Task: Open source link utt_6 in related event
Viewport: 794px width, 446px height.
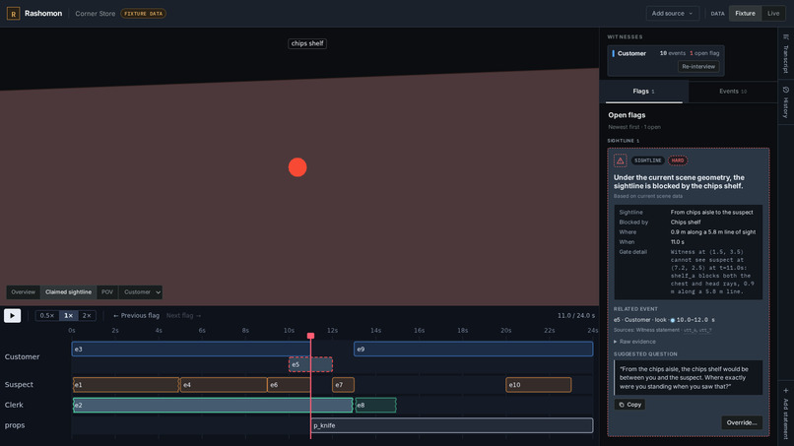Action: [690, 330]
